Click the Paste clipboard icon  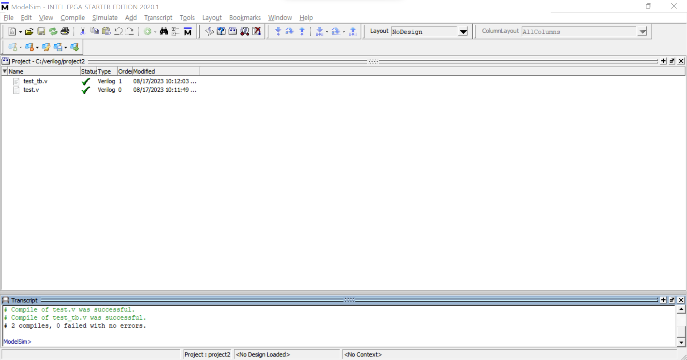pyautogui.click(x=106, y=31)
